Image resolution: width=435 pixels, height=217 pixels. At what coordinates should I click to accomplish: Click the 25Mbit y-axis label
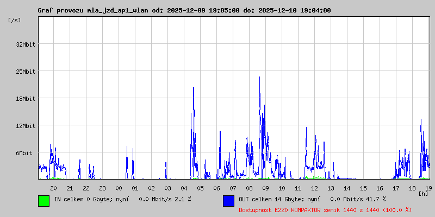pyautogui.click(x=26, y=72)
